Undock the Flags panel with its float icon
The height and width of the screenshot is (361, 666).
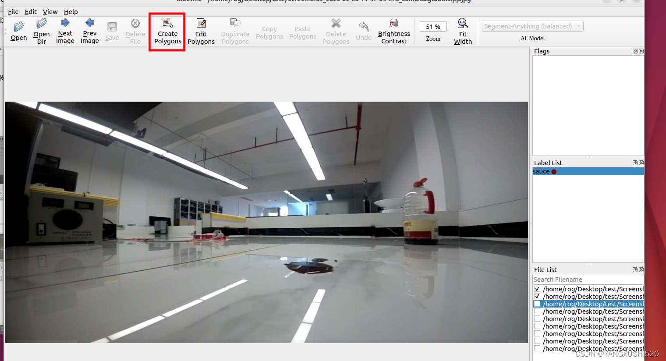pyautogui.click(x=635, y=51)
